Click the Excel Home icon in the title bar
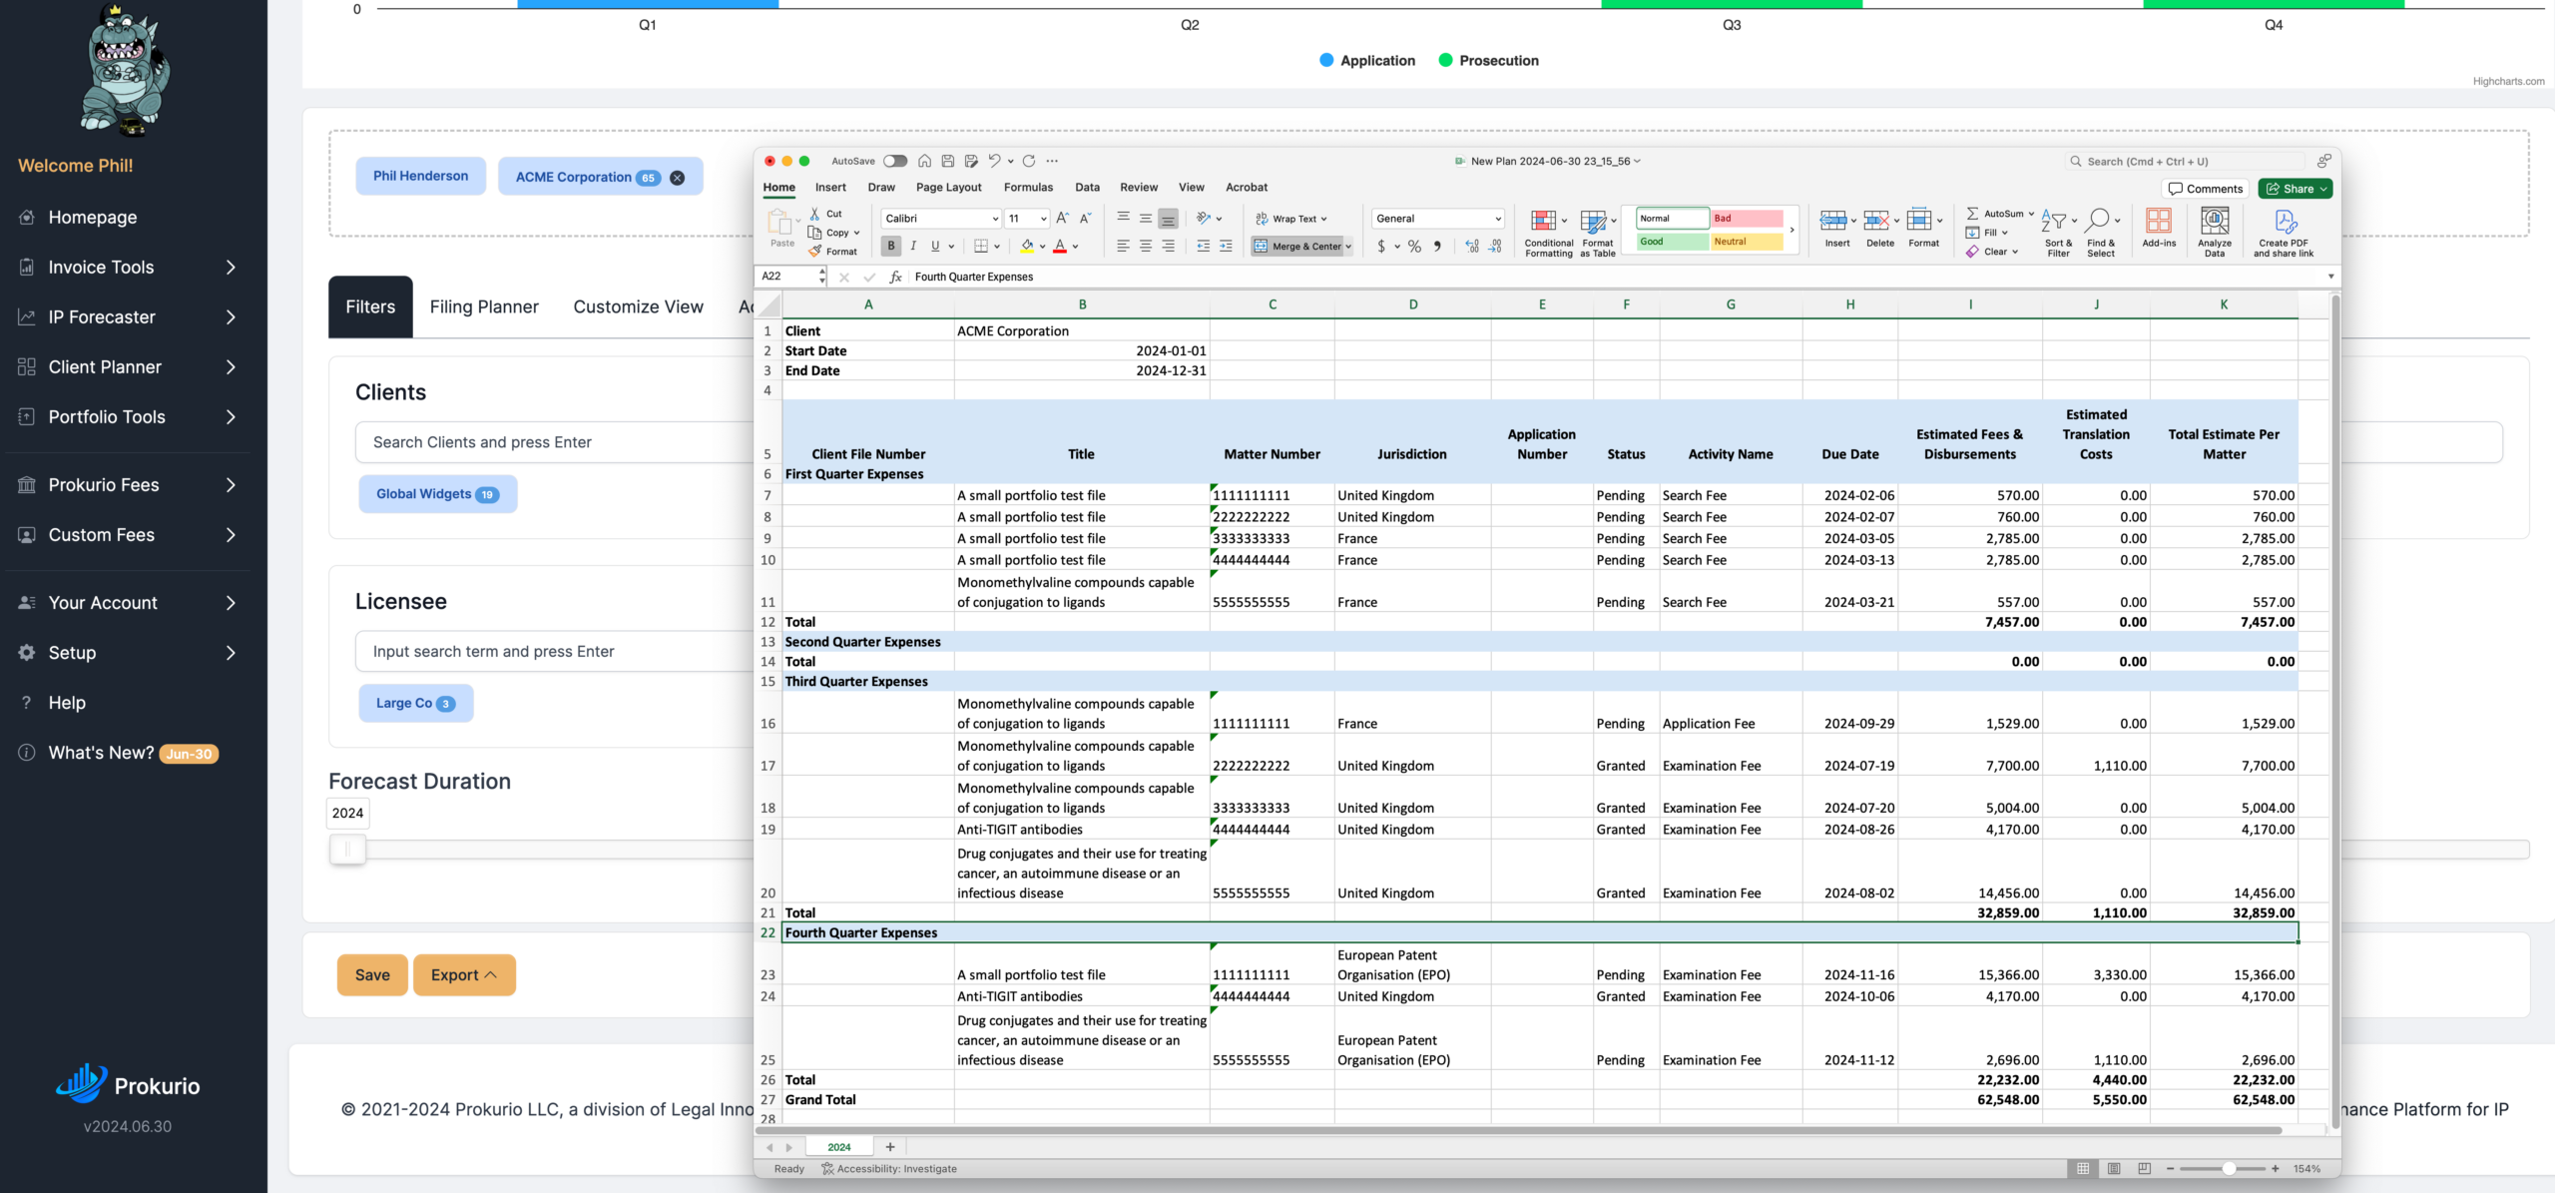This screenshot has height=1193, width=2555. (x=925, y=161)
